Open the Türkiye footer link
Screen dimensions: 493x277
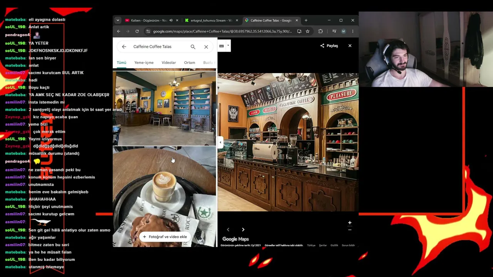click(311, 245)
